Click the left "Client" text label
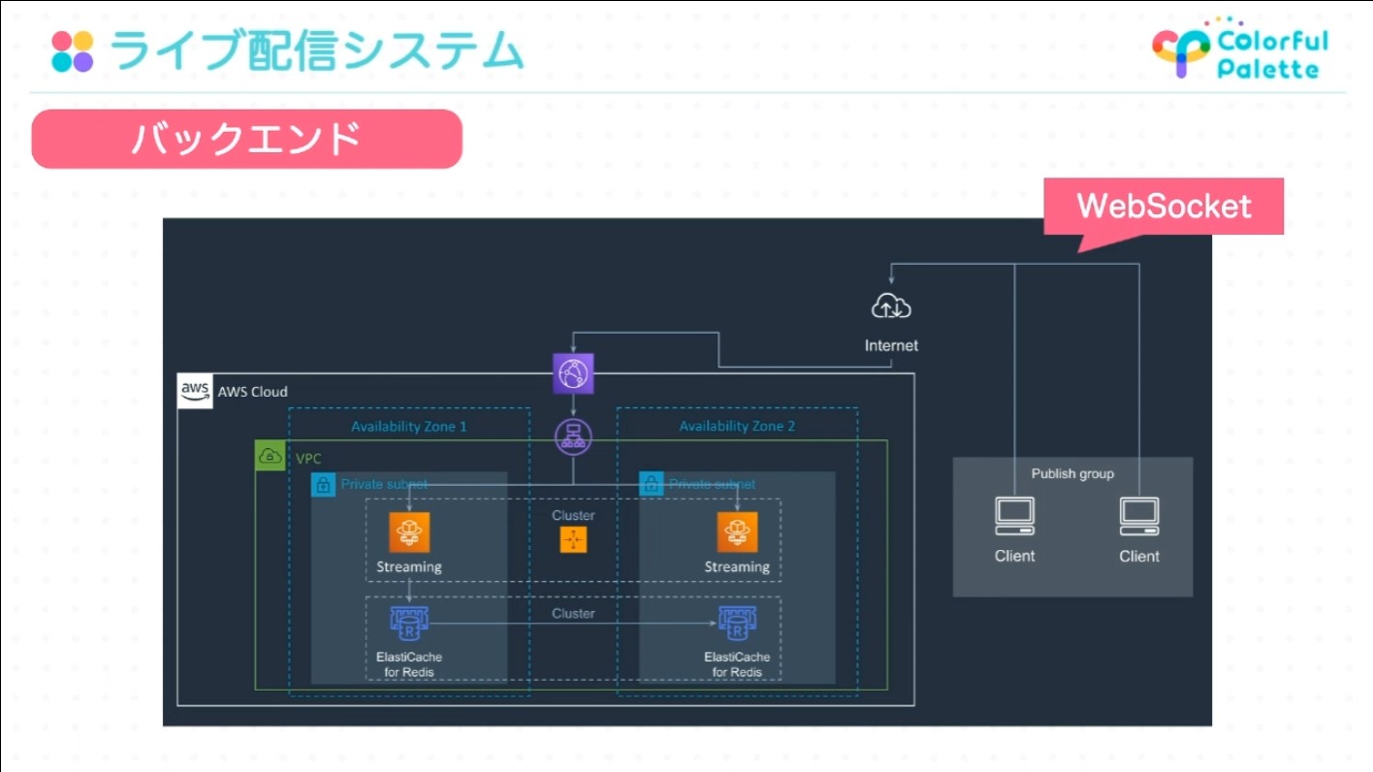Viewport: 1373px width, 772px height. pyautogui.click(x=1015, y=556)
